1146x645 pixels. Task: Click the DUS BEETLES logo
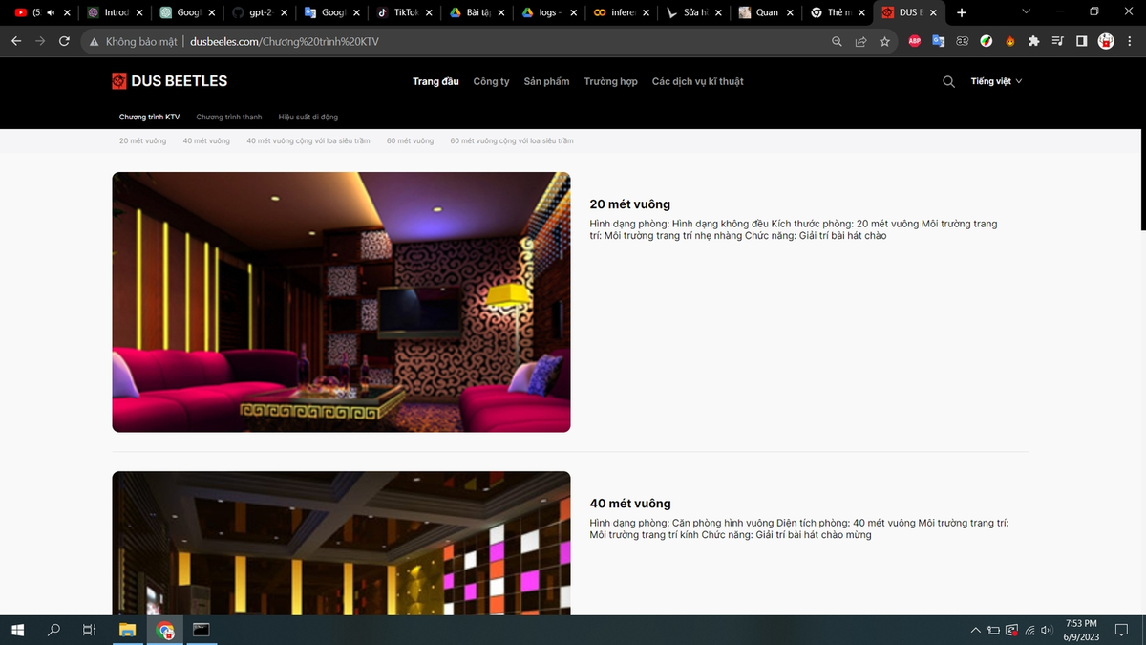[170, 81]
